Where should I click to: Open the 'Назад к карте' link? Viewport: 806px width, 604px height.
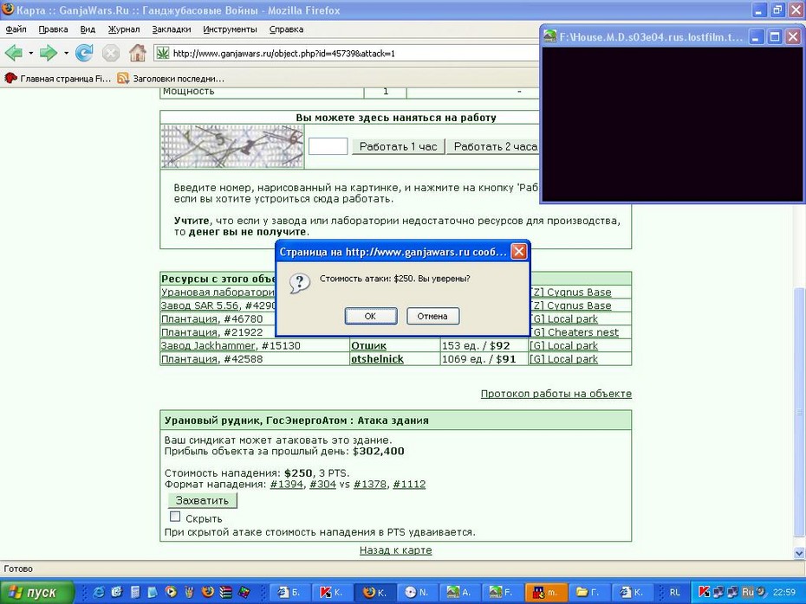(395, 550)
